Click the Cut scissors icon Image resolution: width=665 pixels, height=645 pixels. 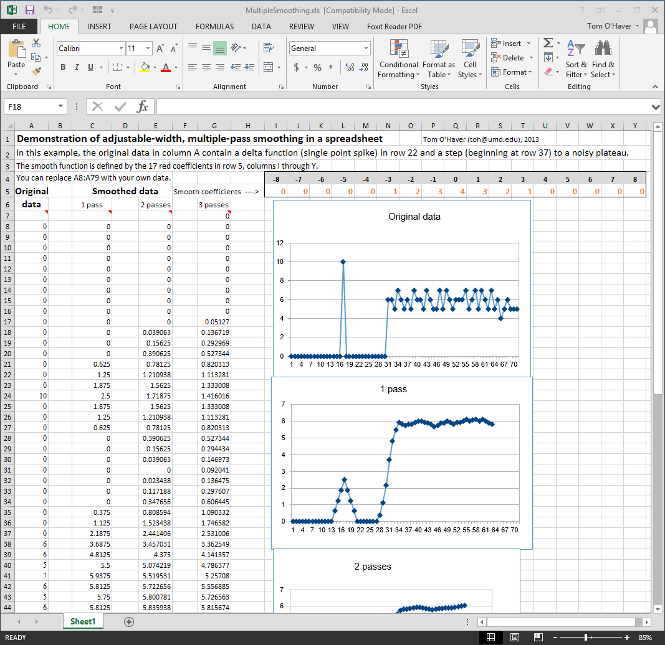click(36, 43)
